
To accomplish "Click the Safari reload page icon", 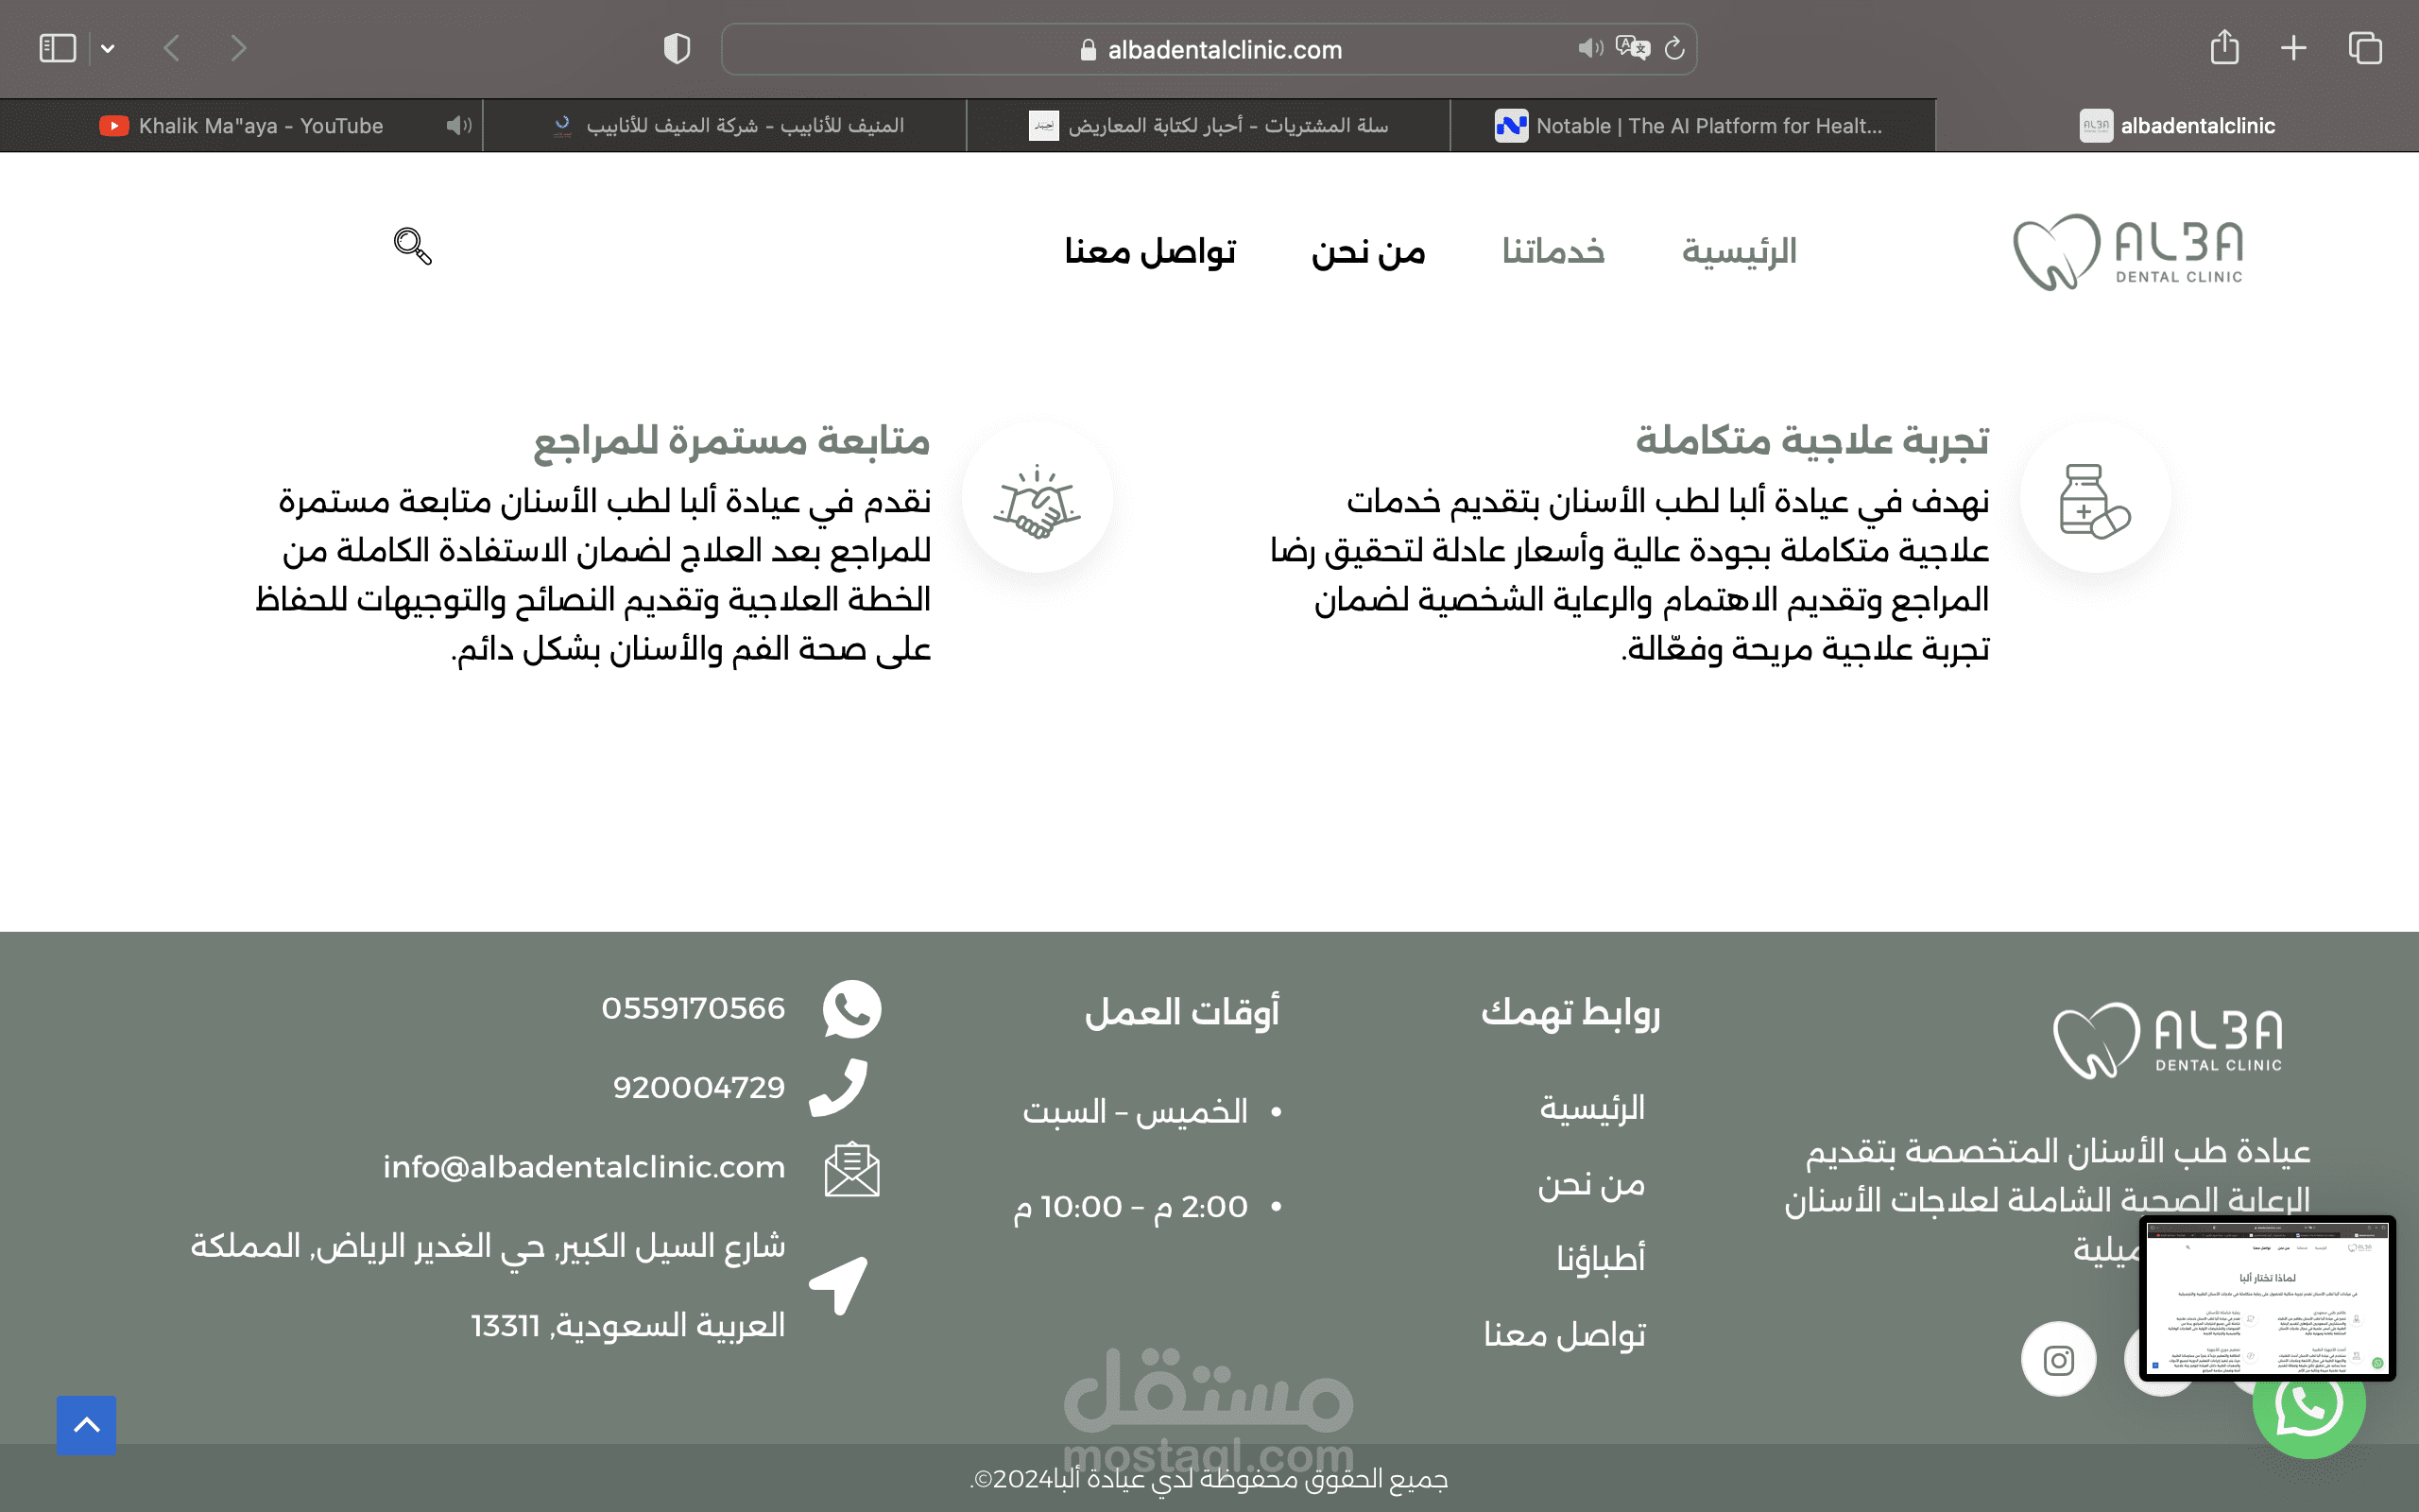I will [x=1674, y=48].
